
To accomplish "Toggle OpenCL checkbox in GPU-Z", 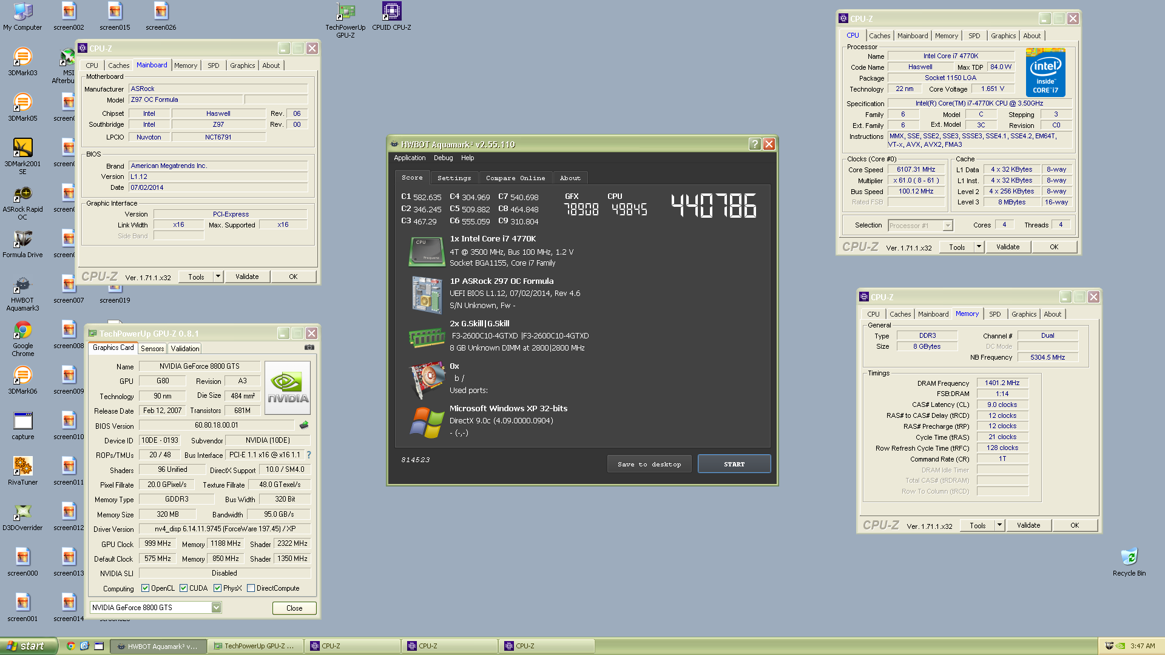I will click(x=145, y=588).
